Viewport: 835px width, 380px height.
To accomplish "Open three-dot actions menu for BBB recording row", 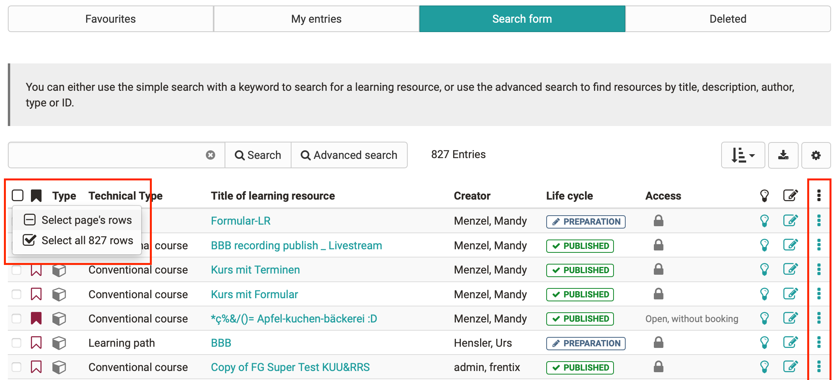I will [x=819, y=245].
